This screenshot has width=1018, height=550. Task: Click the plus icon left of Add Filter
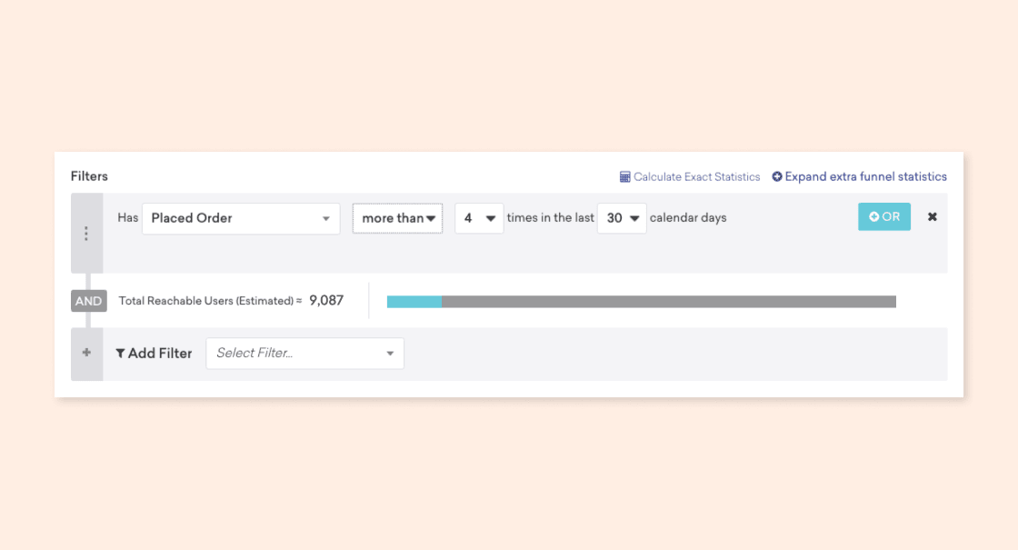[x=86, y=353]
